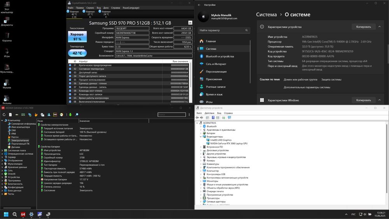Screen dimensions: 389x219
Task: Click the Device Manager help toolbar icon
Action: tap(213, 117)
